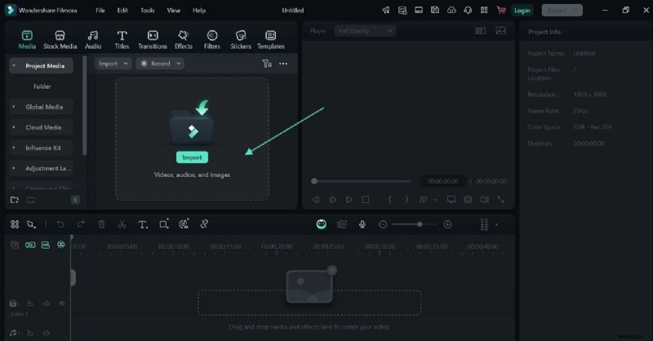Open the Import dropdown above the media area
The image size is (653, 341).
tap(113, 64)
